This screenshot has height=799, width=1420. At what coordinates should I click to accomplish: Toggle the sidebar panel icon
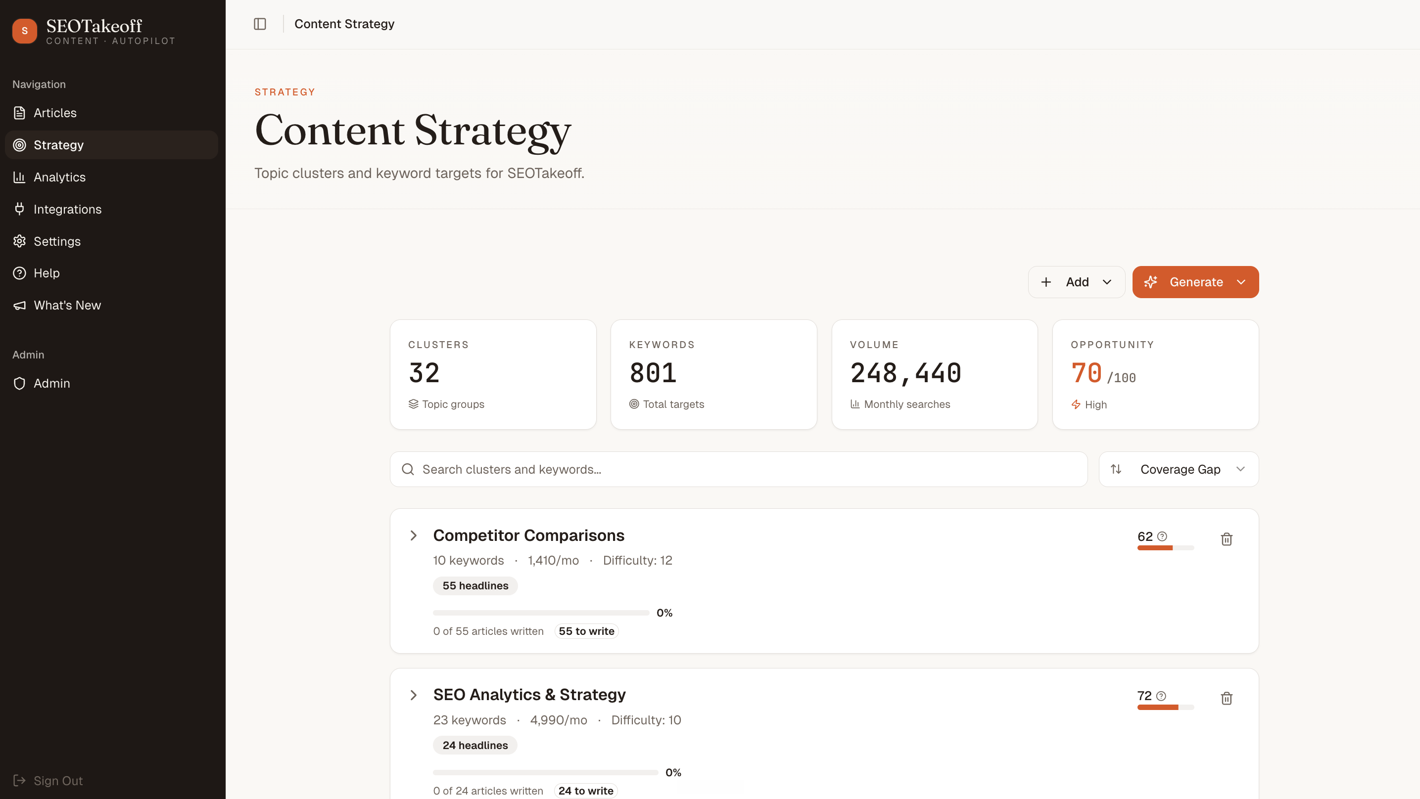tap(260, 24)
